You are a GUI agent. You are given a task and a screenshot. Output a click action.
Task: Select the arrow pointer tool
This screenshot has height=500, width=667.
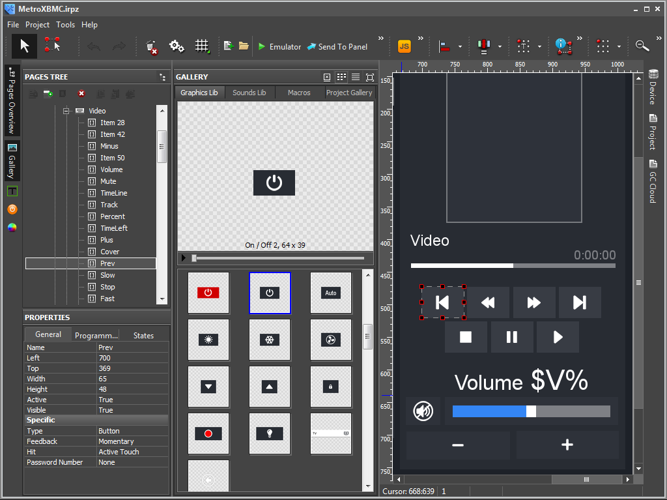pyautogui.click(x=25, y=46)
